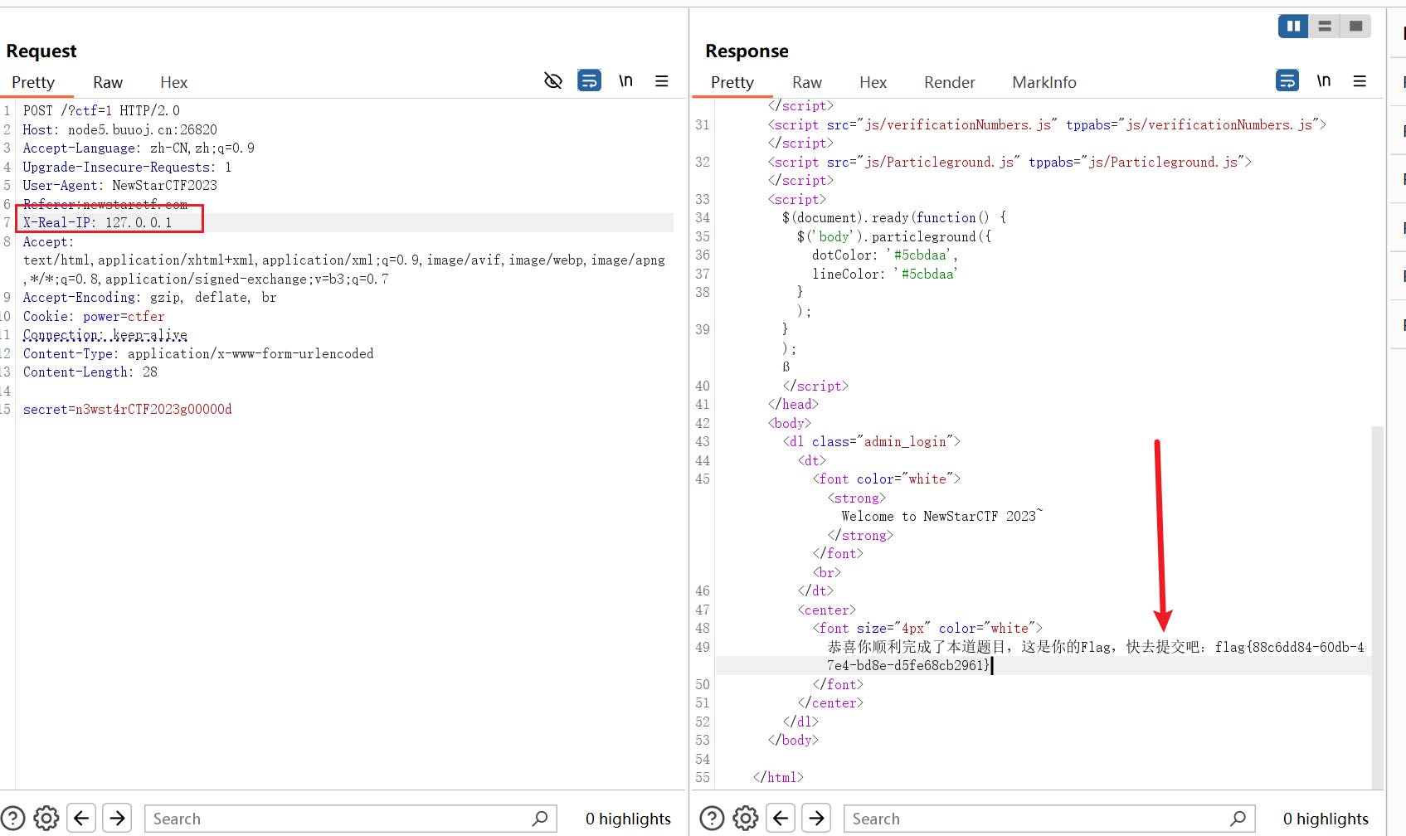The width and height of the screenshot is (1406, 836).
Task: Open Response panel hamburger menu
Action: coord(1360,80)
